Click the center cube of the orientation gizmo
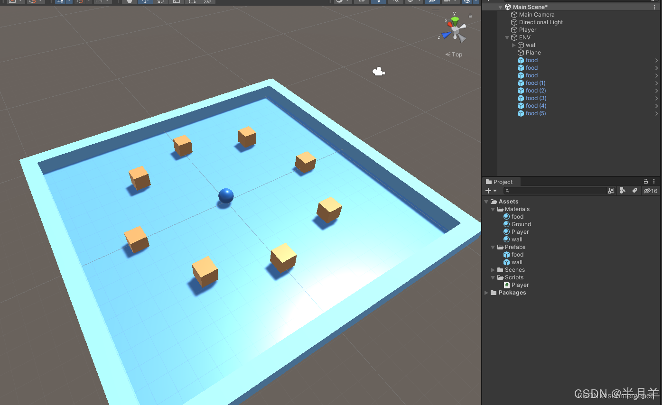The image size is (662, 405). point(455,31)
